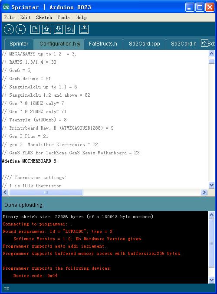The width and height of the screenshot is (217, 294).
Task: Click the Open sketch up-arrow icon
Action: pos(46,29)
